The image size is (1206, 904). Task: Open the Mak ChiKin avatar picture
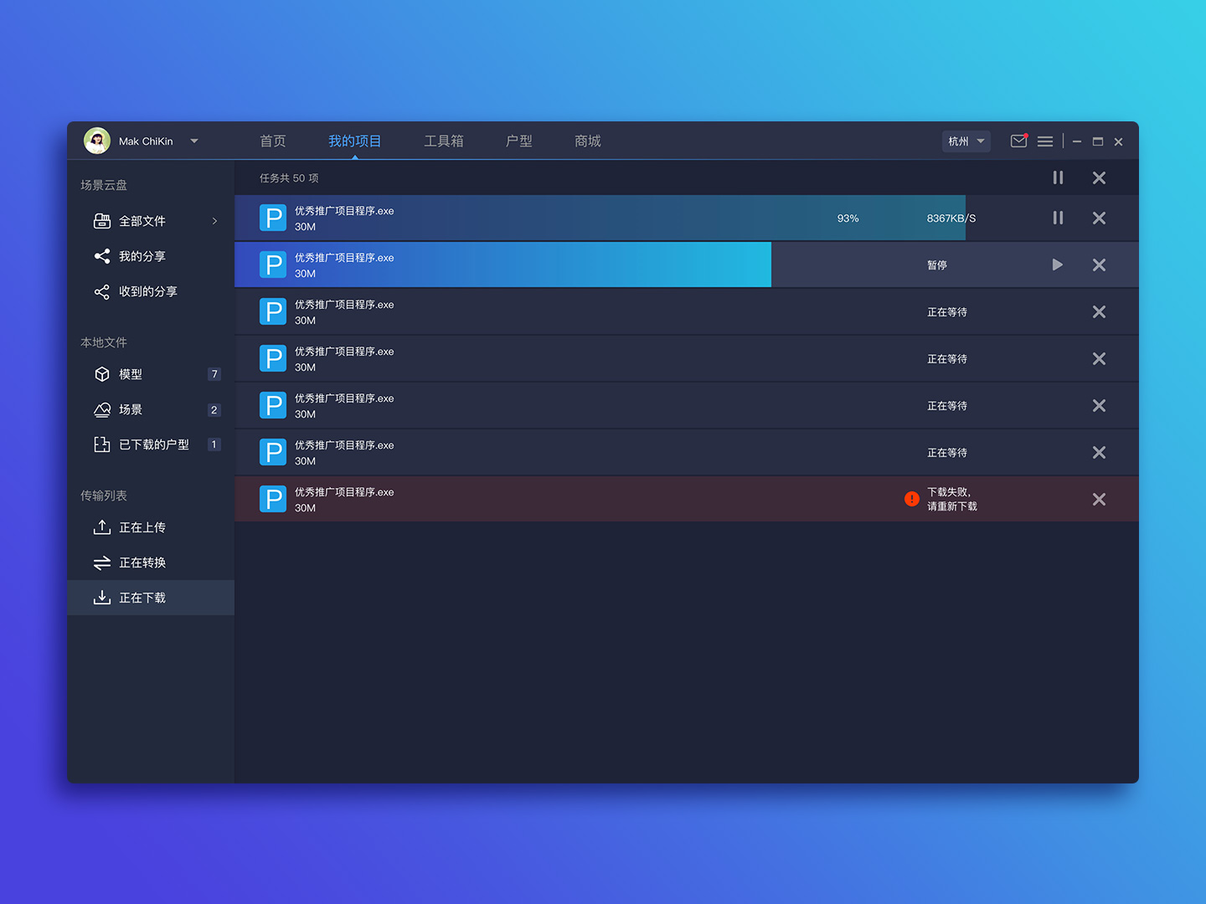point(97,141)
